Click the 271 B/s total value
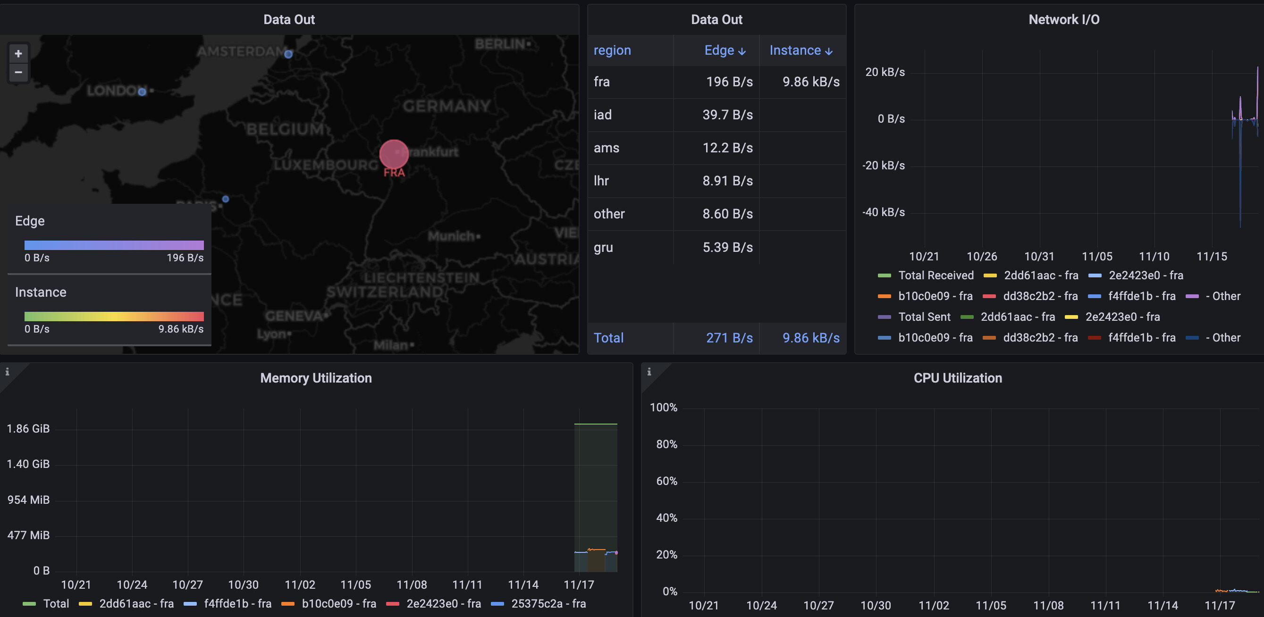Image resolution: width=1264 pixels, height=617 pixels. 729,338
